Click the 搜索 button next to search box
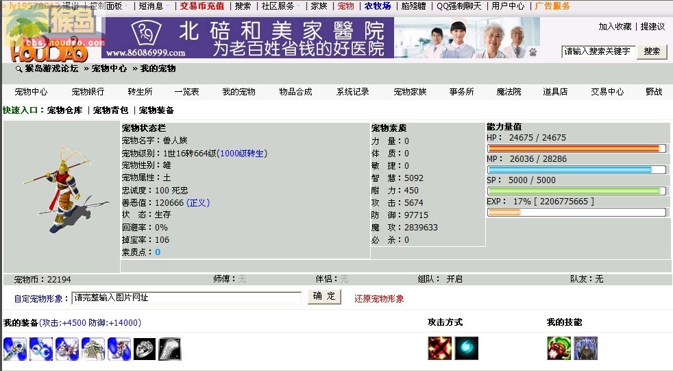Screen dimensions: 673x371 652,51
